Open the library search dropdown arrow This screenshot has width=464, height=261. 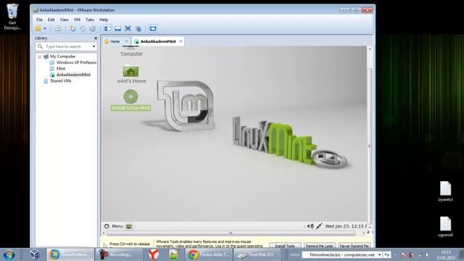[x=94, y=46]
